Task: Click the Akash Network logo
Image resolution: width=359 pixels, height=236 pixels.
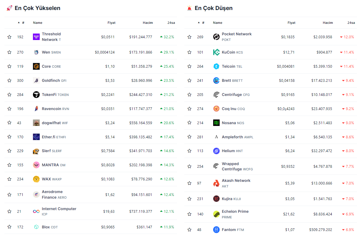Action: click(x=216, y=183)
